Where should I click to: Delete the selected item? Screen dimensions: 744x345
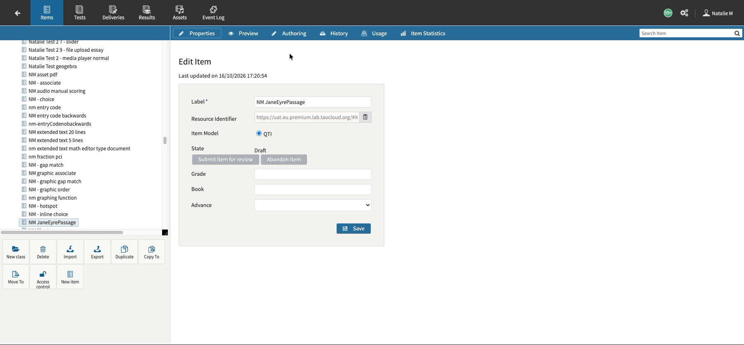tap(43, 252)
